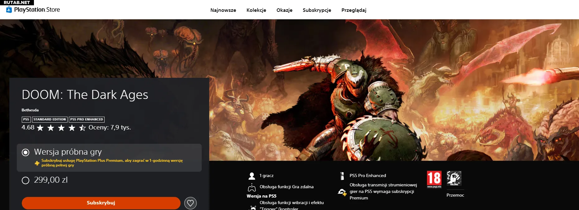Click the PS5 Pro Enhanced console icon

(342, 176)
